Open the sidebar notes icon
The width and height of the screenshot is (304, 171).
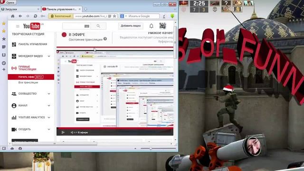(4, 47)
